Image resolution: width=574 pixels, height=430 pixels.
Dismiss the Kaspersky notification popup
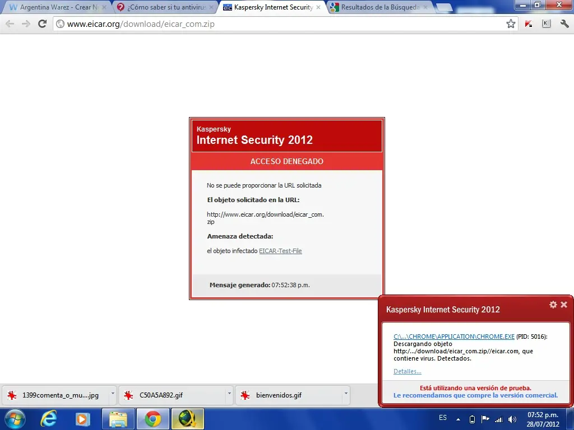click(x=564, y=305)
